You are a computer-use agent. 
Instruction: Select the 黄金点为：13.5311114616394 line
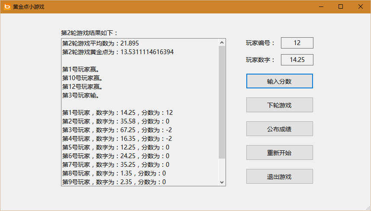[118, 52]
